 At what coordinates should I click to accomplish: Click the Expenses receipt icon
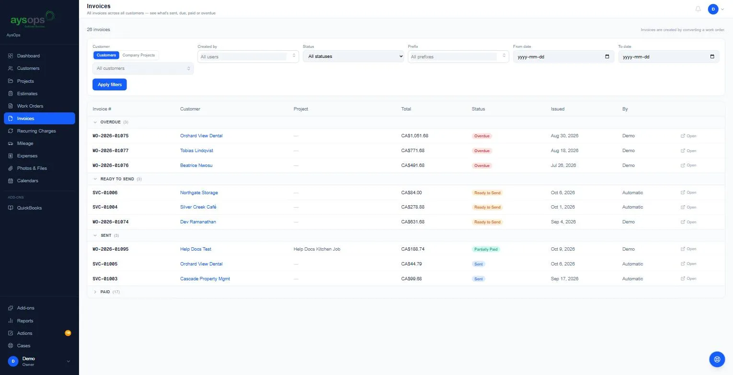pos(11,156)
